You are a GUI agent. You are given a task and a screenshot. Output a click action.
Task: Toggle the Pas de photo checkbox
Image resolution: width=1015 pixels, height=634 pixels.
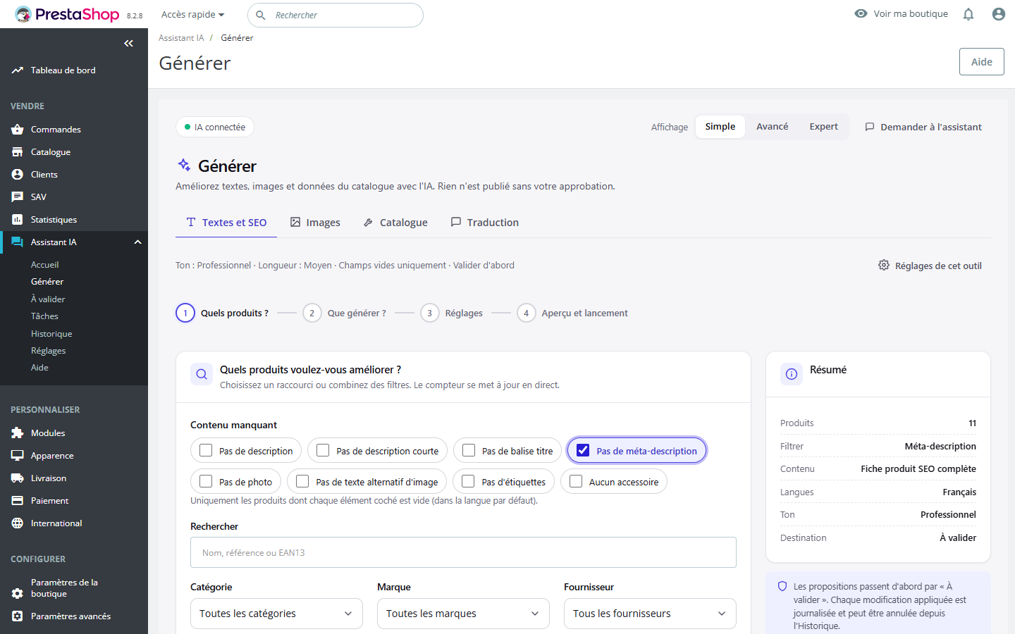(206, 481)
